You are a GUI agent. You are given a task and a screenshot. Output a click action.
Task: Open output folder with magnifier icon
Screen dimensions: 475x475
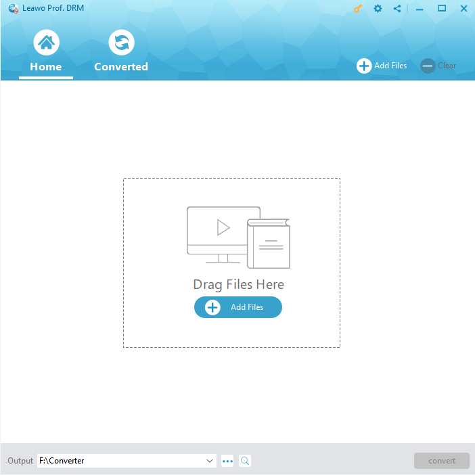point(245,461)
